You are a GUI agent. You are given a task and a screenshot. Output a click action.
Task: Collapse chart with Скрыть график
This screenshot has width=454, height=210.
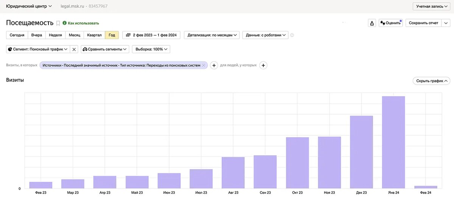tap(431, 81)
